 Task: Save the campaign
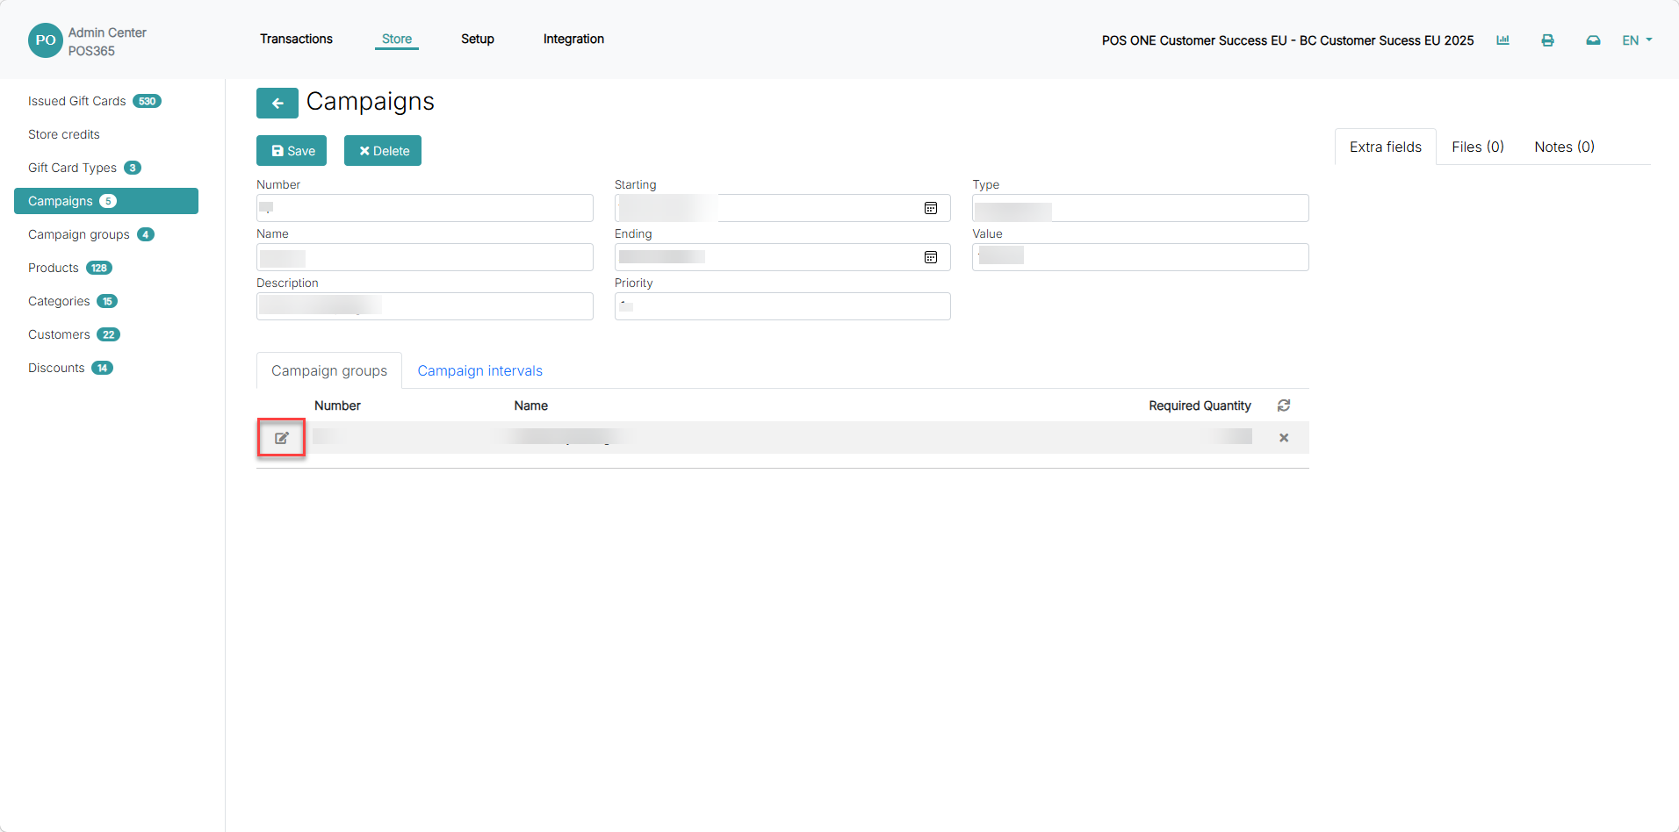tap(292, 151)
